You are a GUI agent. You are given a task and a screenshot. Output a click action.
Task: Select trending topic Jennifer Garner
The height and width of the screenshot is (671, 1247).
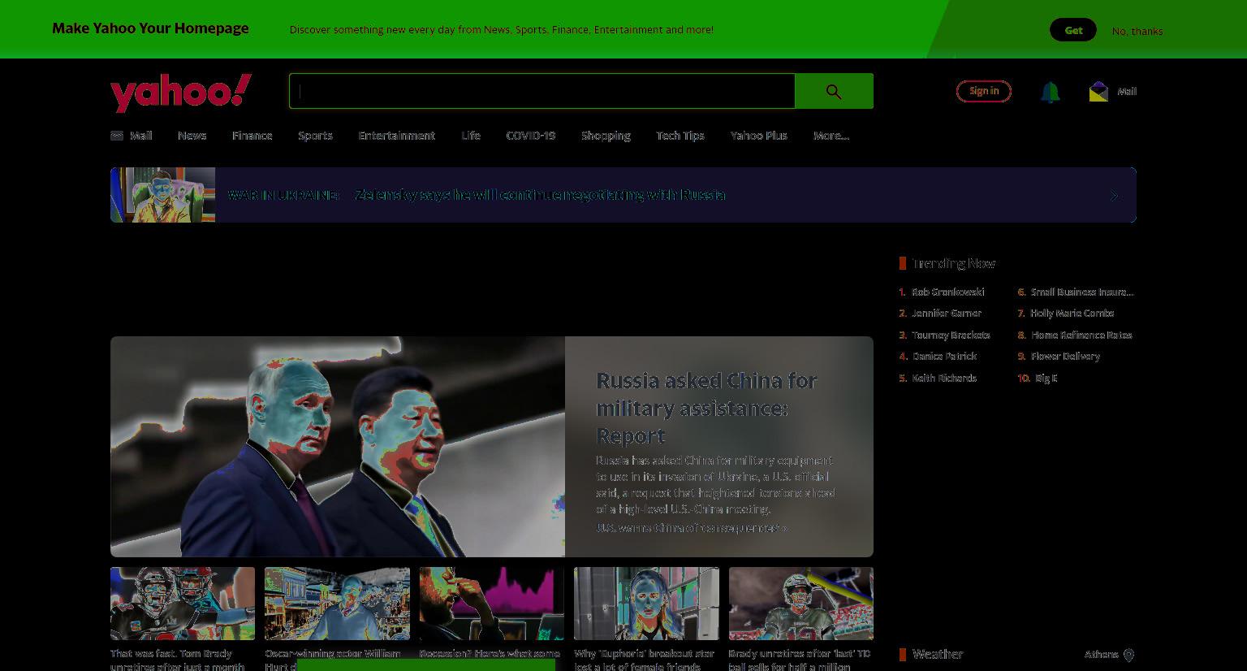point(947,313)
